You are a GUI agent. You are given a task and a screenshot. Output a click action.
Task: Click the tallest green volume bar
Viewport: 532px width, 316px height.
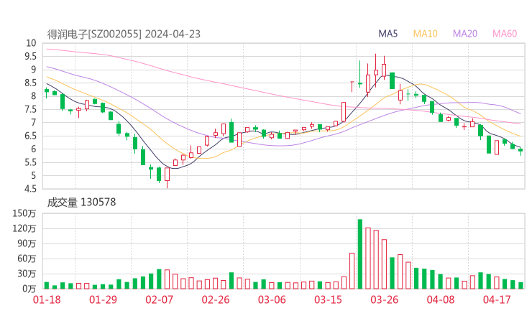pyautogui.click(x=360, y=254)
